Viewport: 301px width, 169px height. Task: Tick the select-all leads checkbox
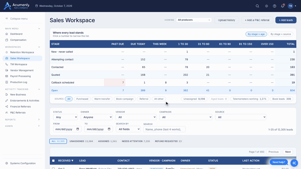pos(53,161)
